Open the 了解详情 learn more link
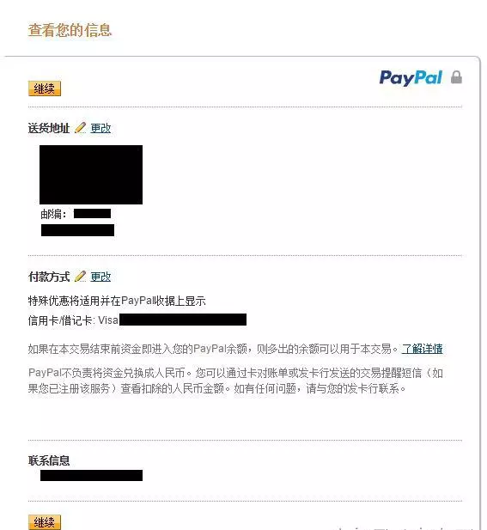Viewport: 487px width, 530px height. 422,349
